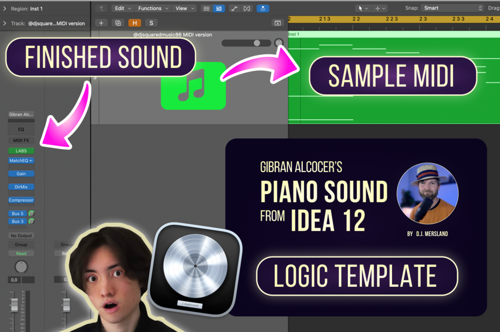Click the channel strip pan knob
The height and width of the screenshot is (332, 500).
pyautogui.click(x=21, y=267)
